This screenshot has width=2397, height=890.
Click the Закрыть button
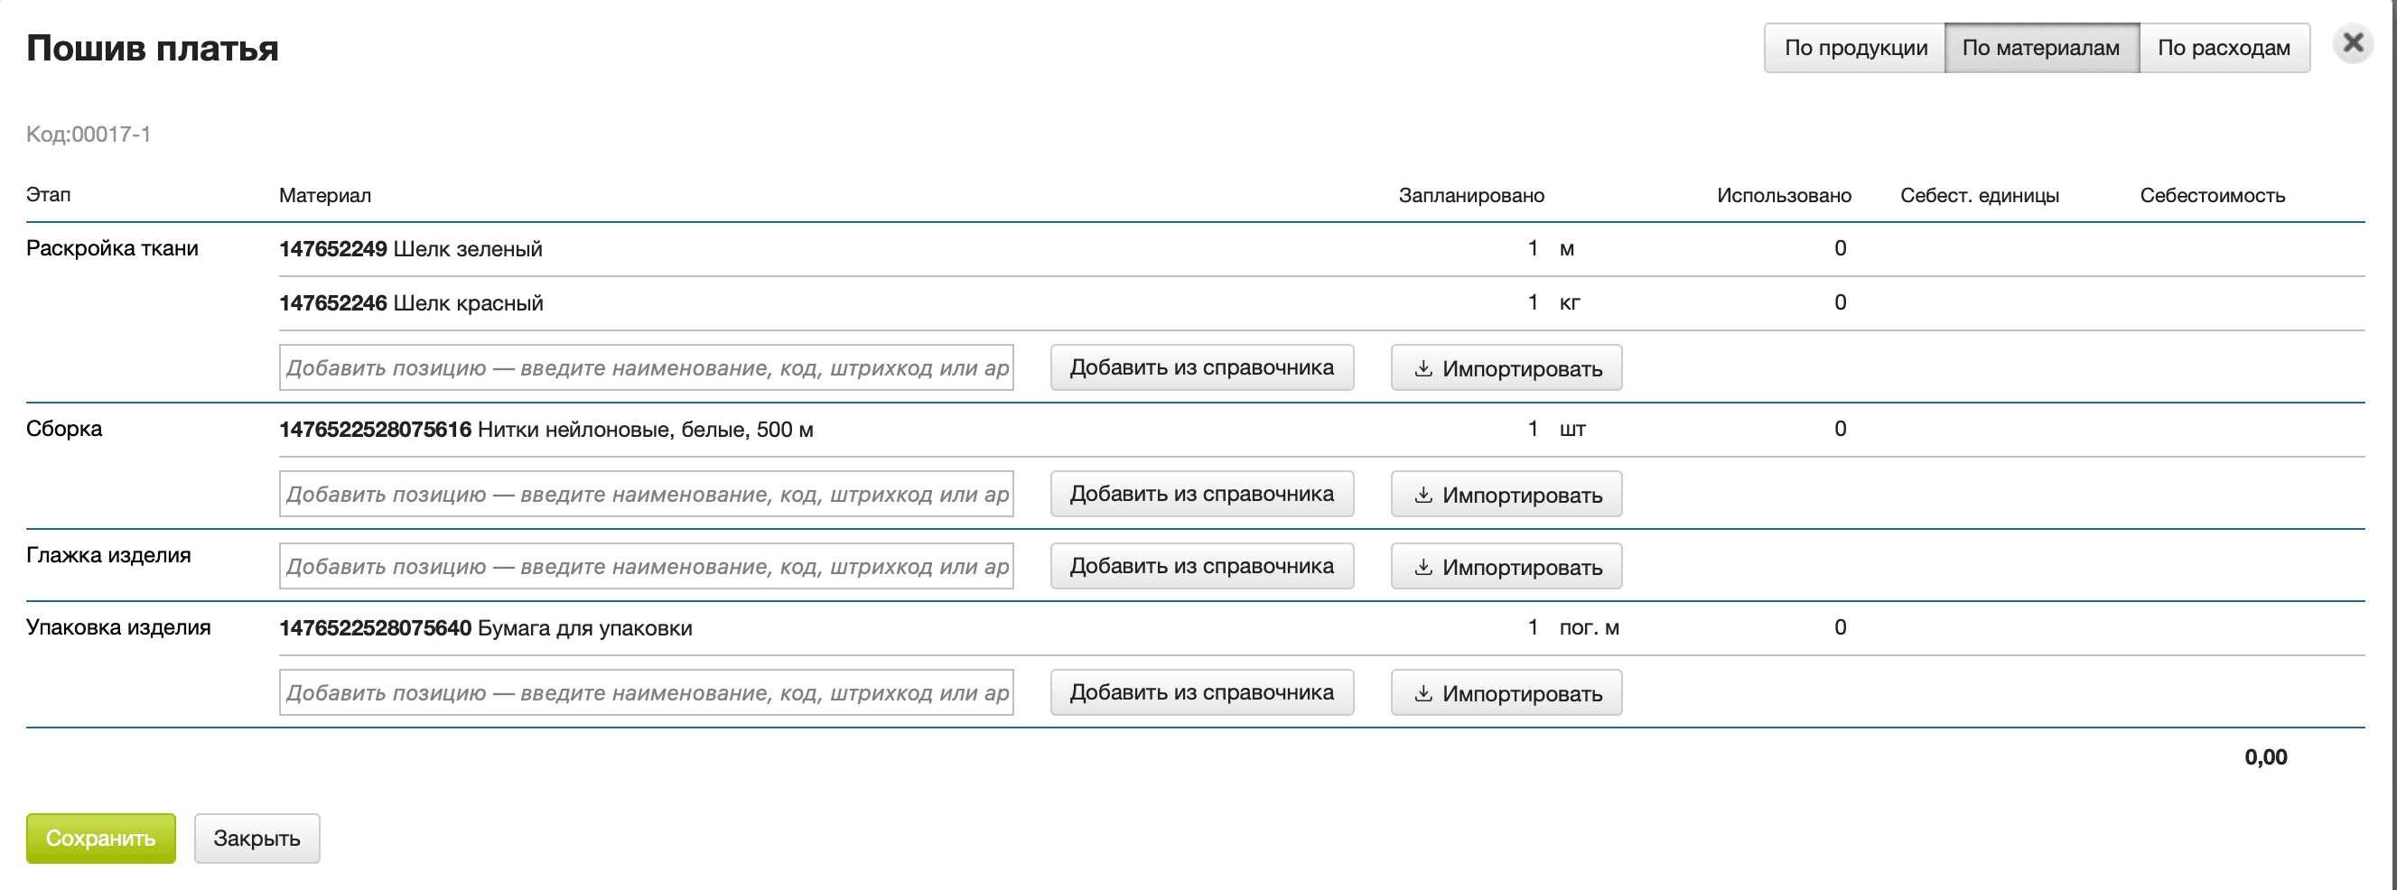(256, 837)
